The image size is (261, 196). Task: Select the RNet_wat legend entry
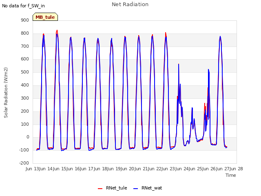point(148,188)
